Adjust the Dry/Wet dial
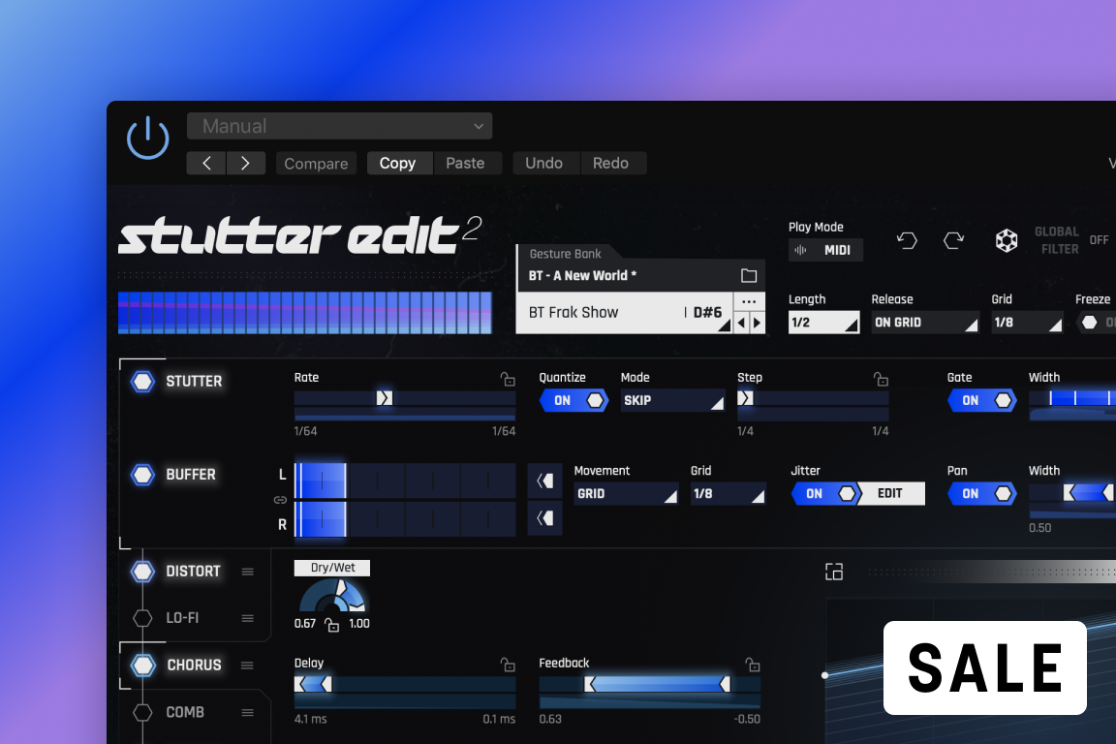Image resolution: width=1116 pixels, height=744 pixels. coord(332,597)
